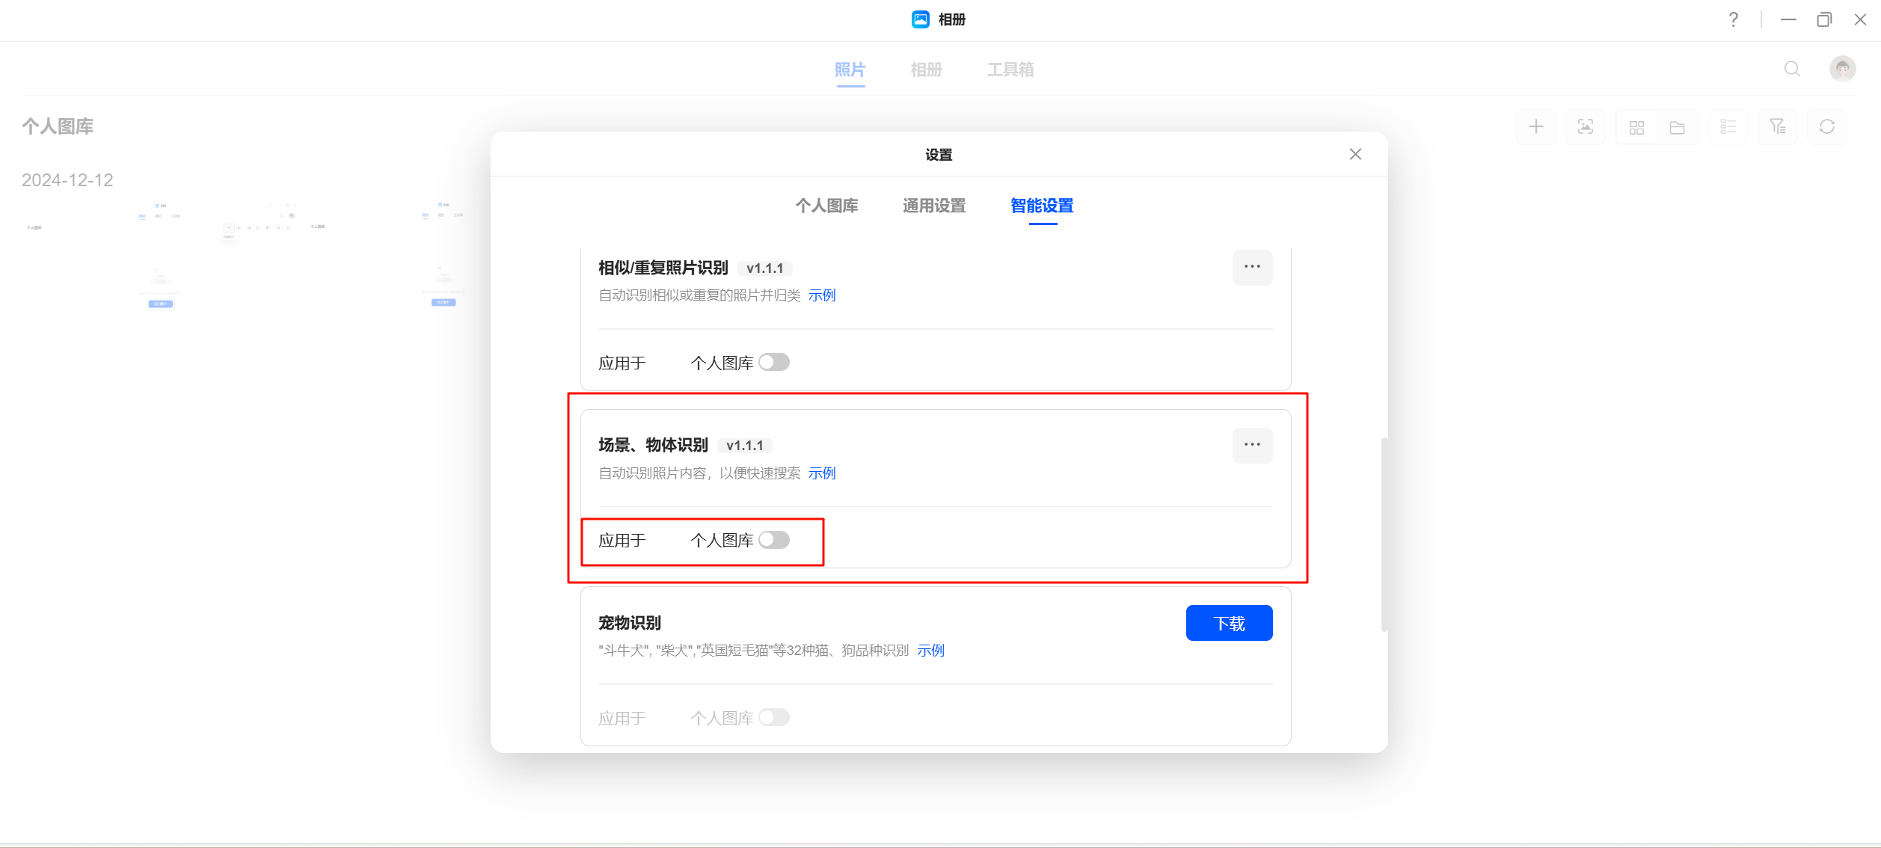
Task: Click the 个人图库 library heading
Action: point(58,126)
